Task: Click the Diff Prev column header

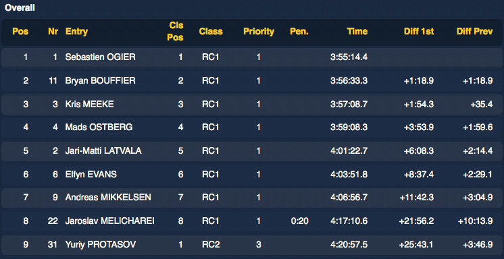Action: point(474,32)
